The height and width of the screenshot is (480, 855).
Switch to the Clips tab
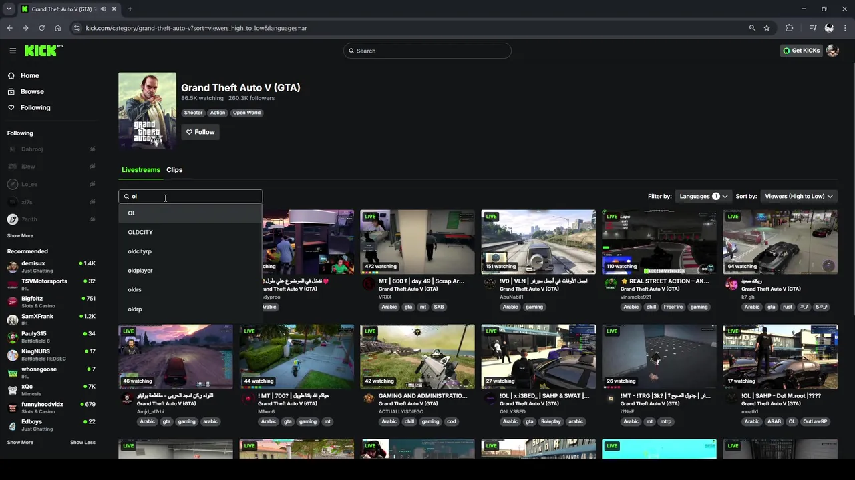(x=174, y=170)
